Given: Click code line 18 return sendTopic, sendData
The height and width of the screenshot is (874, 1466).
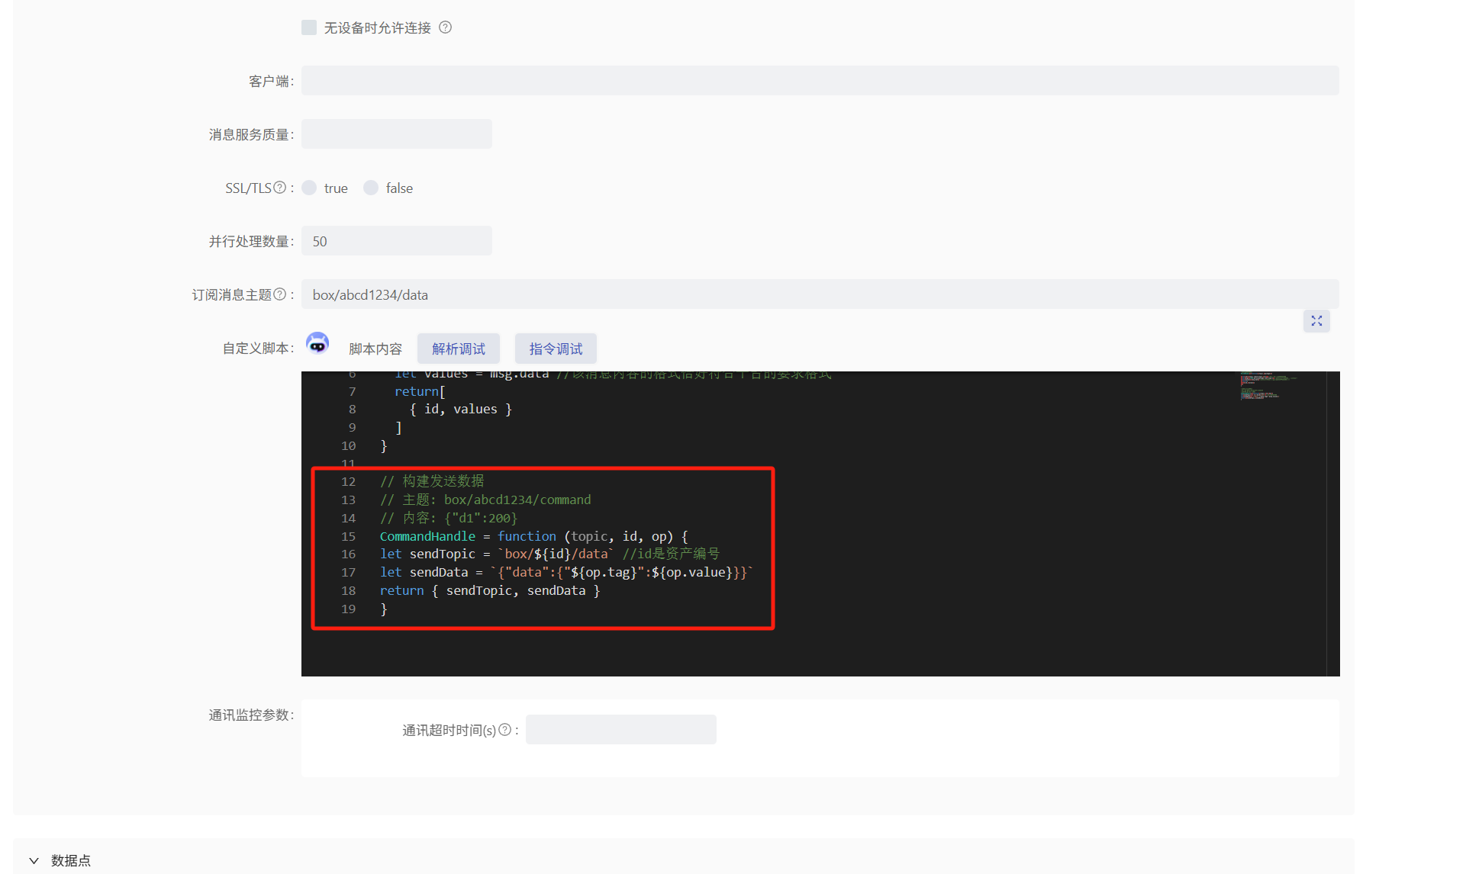Looking at the screenshot, I should pos(490,590).
